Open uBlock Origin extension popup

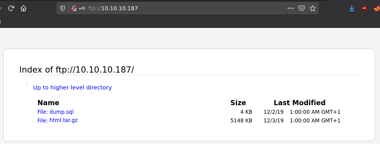pos(364,8)
